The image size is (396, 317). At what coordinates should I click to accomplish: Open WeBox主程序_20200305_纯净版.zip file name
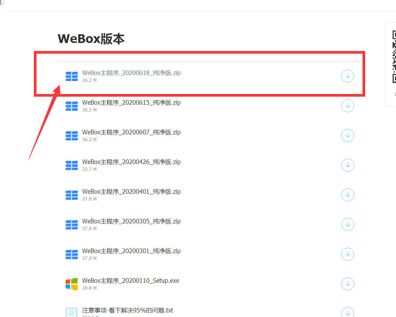point(131,221)
